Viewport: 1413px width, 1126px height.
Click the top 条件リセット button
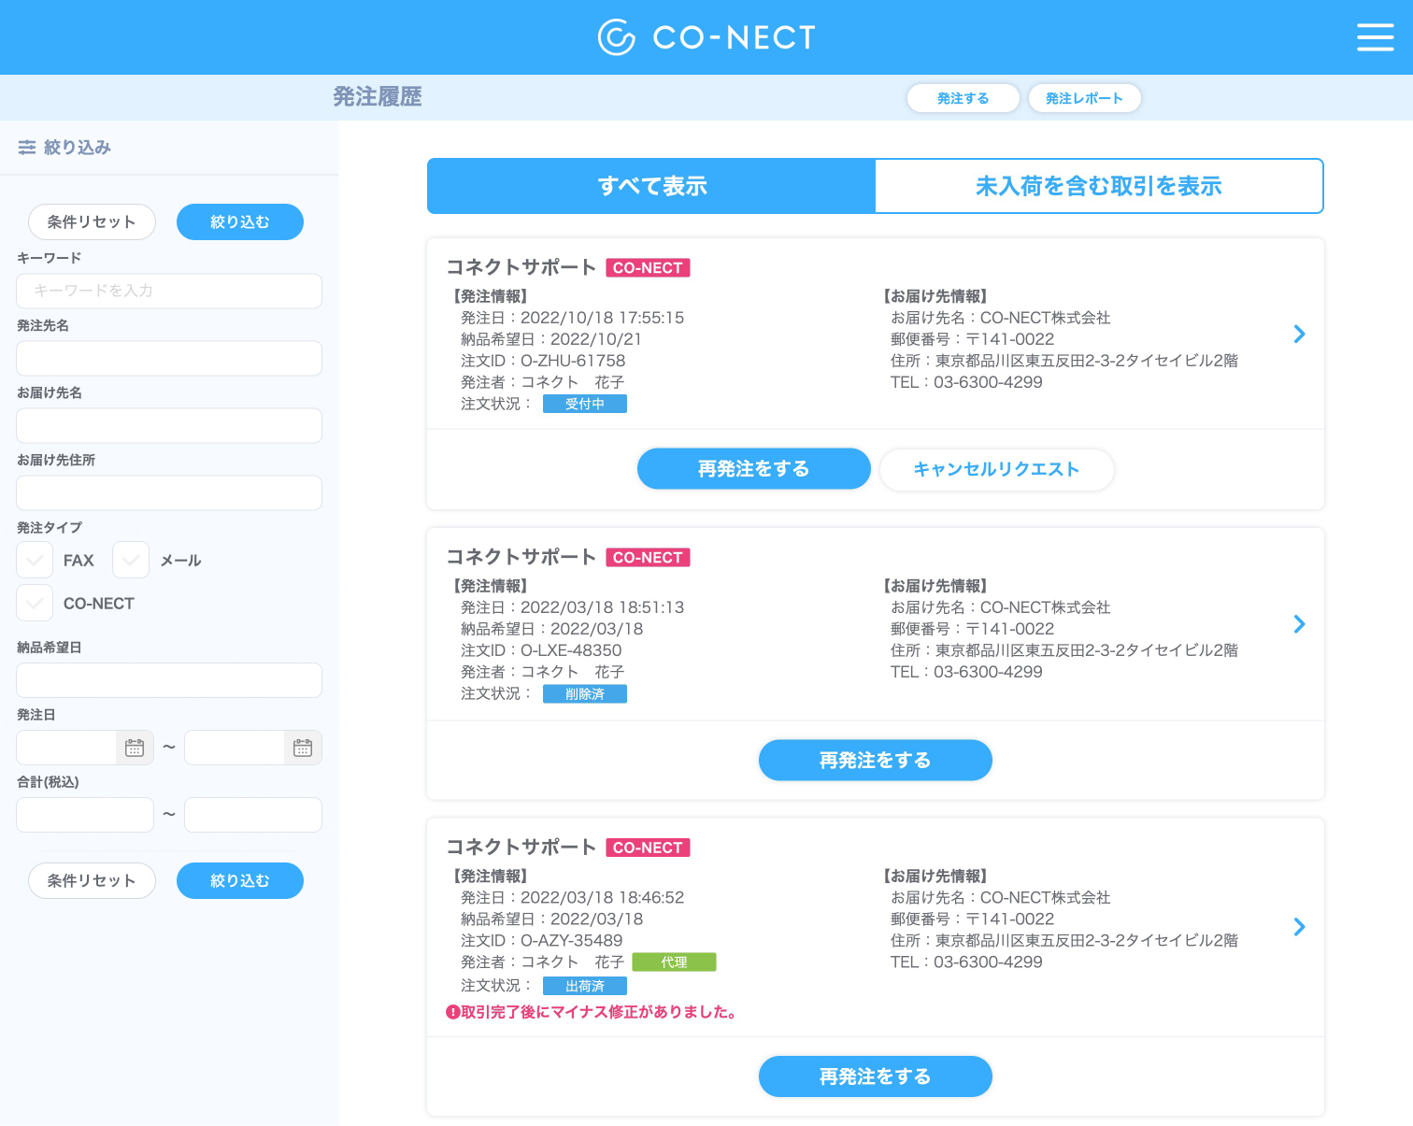(92, 222)
